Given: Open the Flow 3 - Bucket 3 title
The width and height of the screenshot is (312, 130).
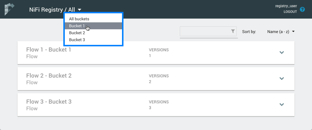Looking at the screenshot, I should pyautogui.click(x=49, y=102).
